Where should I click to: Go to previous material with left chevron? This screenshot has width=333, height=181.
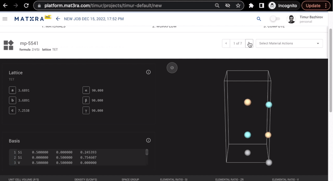[x=226, y=43]
